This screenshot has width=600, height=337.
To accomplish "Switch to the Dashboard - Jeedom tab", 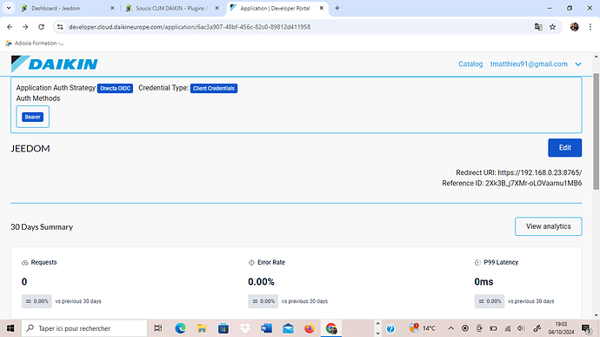I will [68, 8].
